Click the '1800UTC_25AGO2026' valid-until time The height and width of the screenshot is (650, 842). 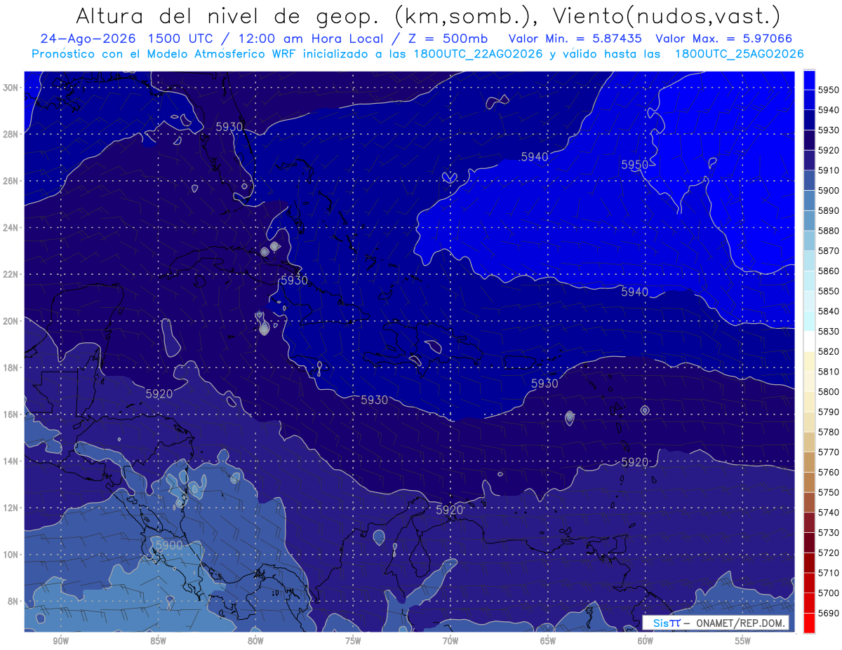point(739,54)
